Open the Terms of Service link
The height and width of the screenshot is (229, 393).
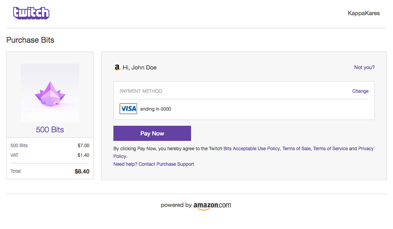[330, 149]
